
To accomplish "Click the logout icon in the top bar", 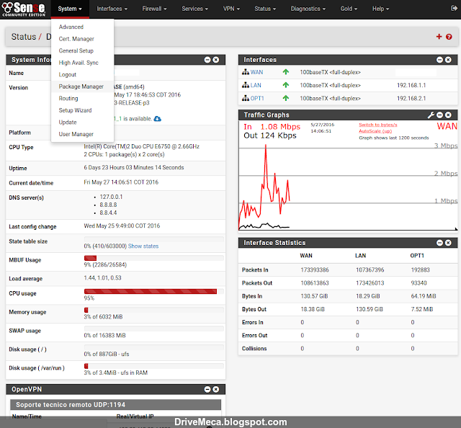I will 454,8.
